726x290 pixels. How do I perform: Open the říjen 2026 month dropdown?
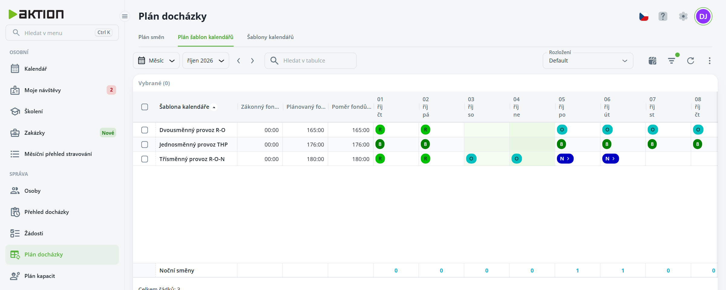[205, 61]
